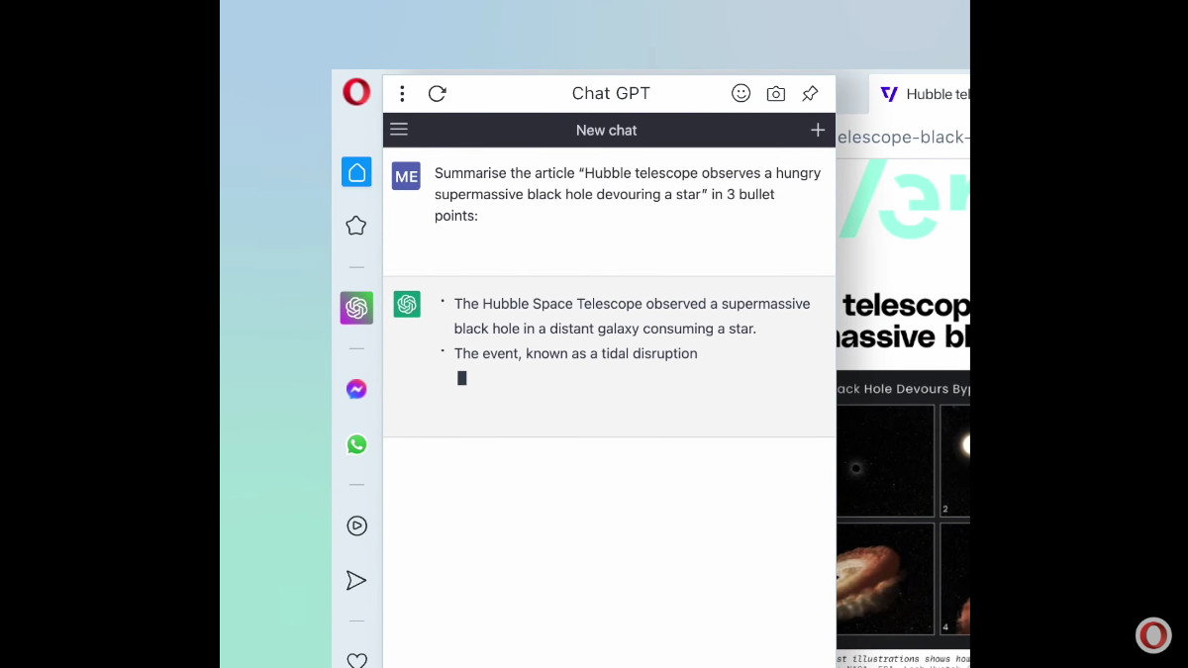Open the hamburger menu in ChatGPT
The height and width of the screenshot is (668, 1188).
point(399,130)
